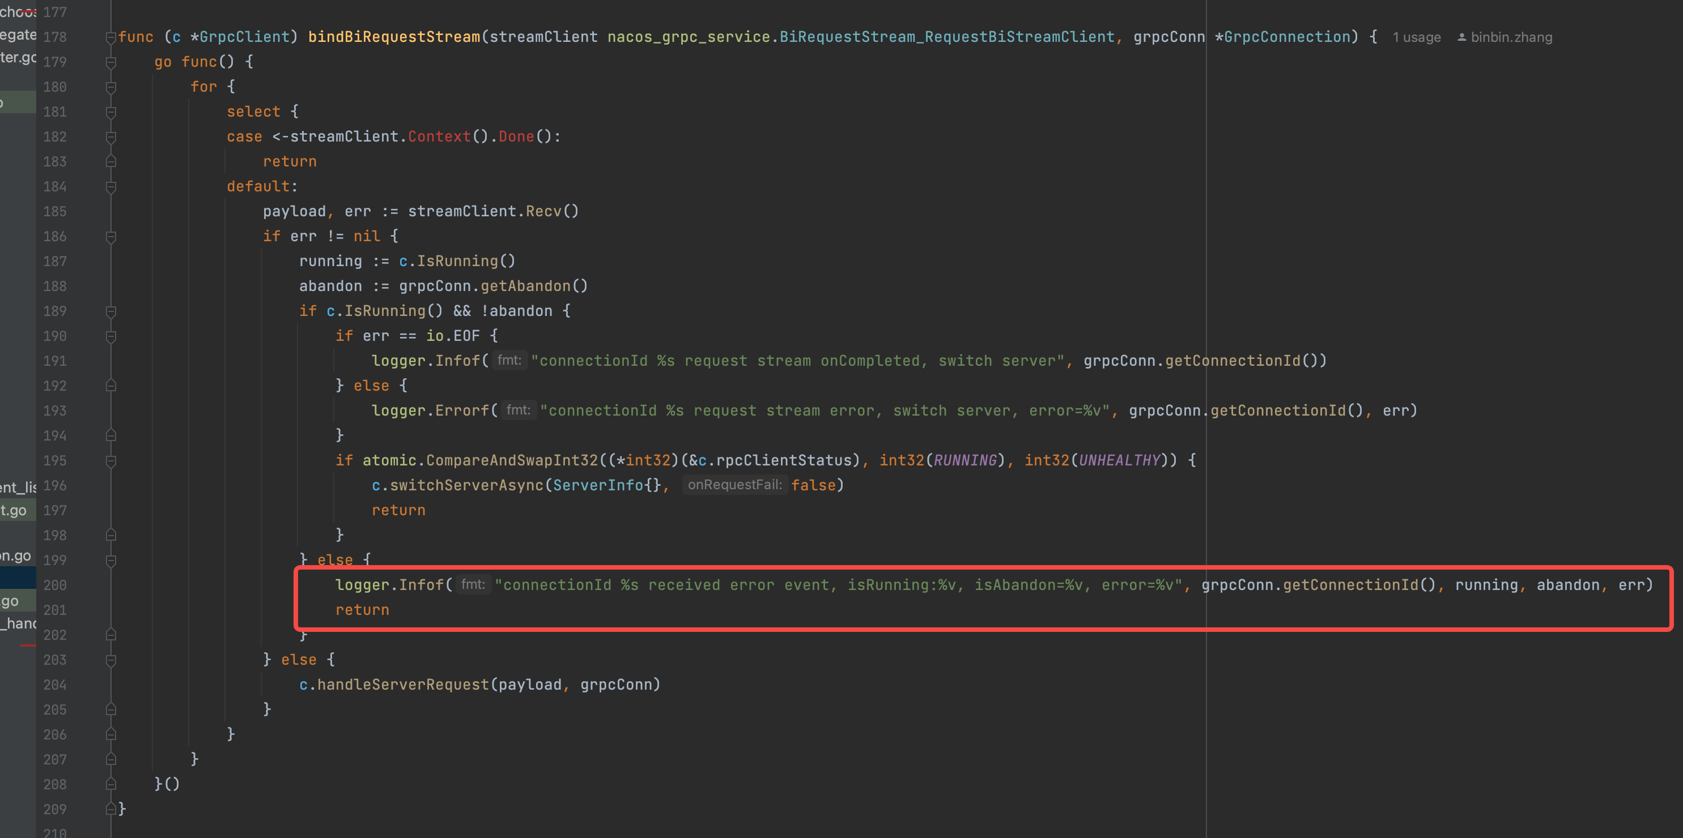Screen dimensions: 1683x838
Task: Fold the for loop at line 180
Action: tap(111, 87)
